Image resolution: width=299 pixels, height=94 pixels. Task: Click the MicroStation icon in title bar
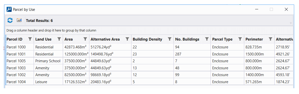tap(9, 9)
